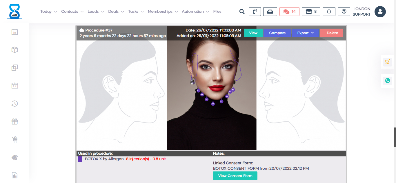Open the shopping cart icon in the sidebar

coord(14,139)
